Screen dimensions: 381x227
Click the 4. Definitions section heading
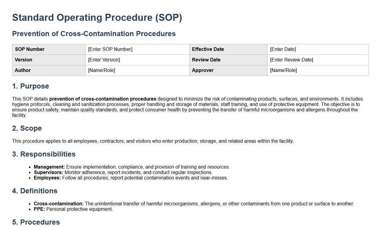pyautogui.click(x=35, y=191)
